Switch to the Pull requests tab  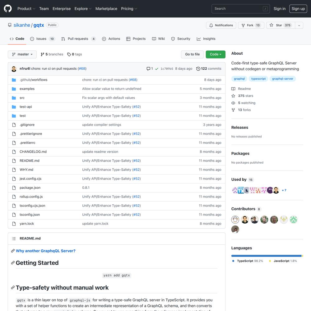coord(79,39)
